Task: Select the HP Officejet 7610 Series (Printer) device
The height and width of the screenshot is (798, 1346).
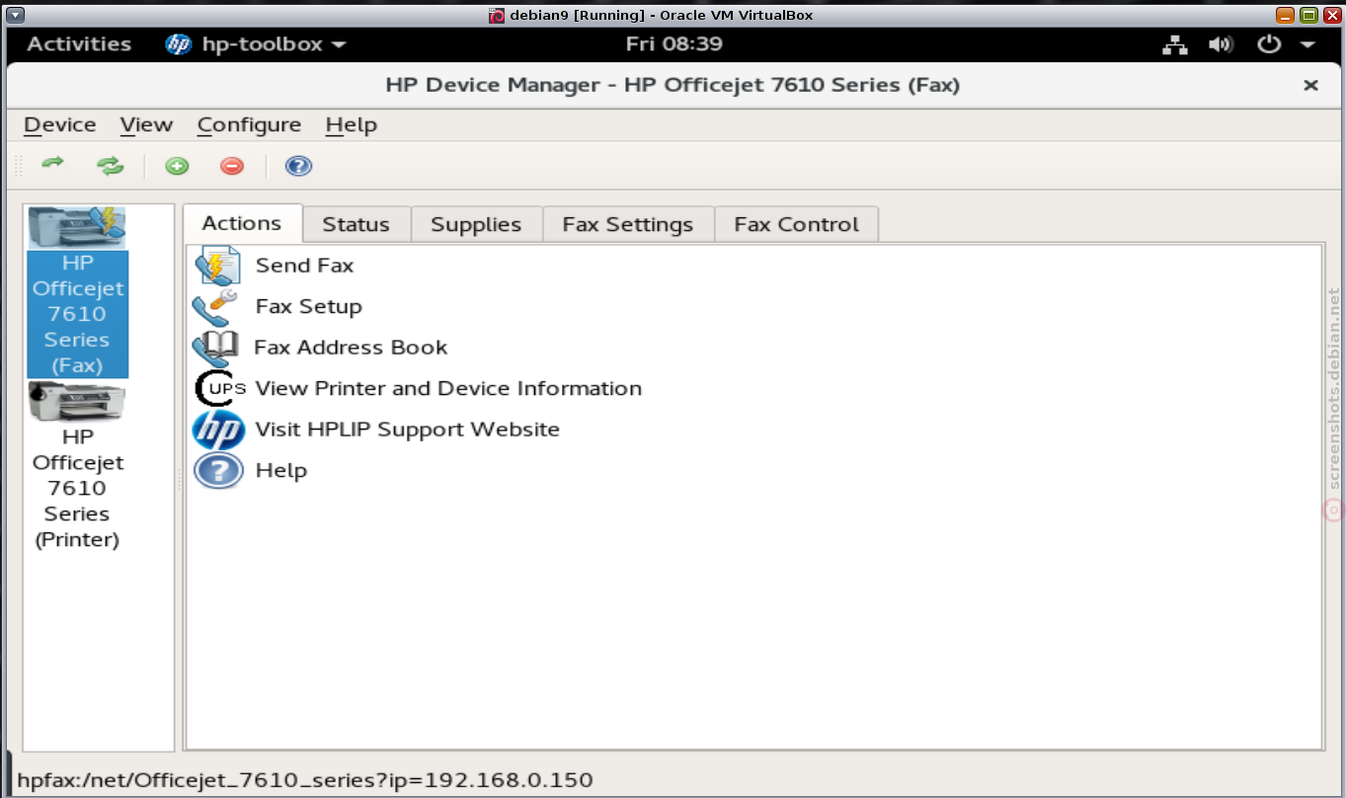Action: tap(77, 466)
